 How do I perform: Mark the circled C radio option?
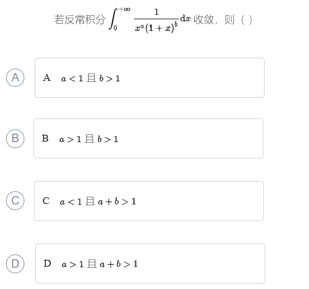pos(15,200)
